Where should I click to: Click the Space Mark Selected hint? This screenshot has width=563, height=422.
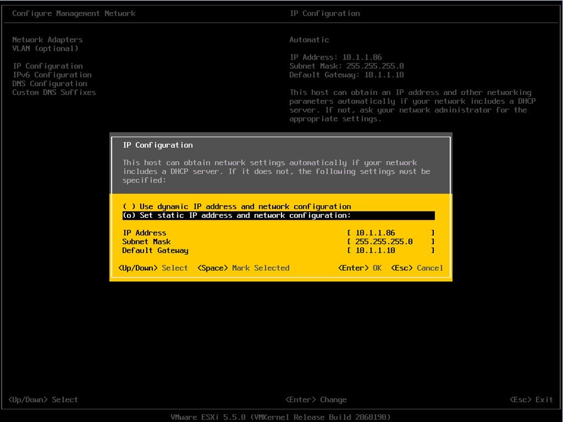click(243, 268)
